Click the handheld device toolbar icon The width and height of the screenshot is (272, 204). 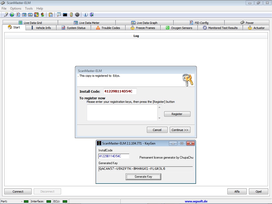[71, 15]
